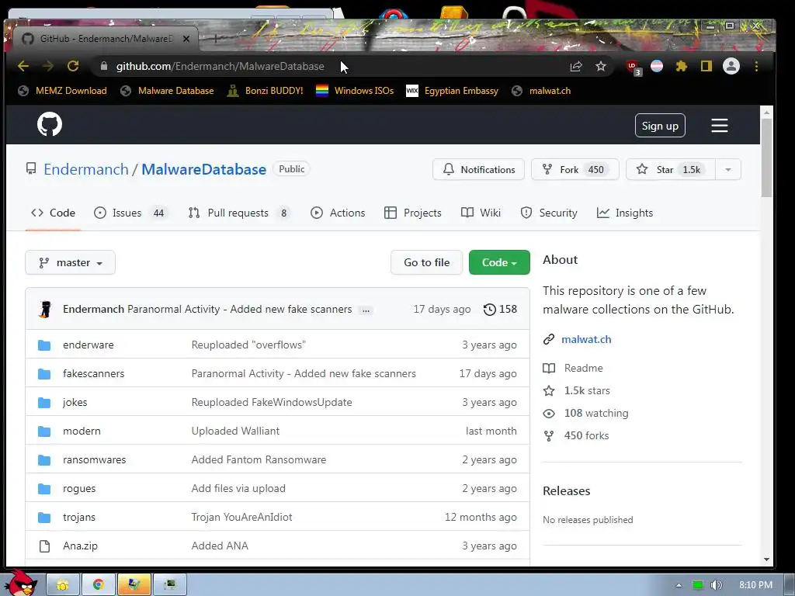This screenshot has height=596, width=795.
Task: Open the trojans folder
Action: point(79,518)
